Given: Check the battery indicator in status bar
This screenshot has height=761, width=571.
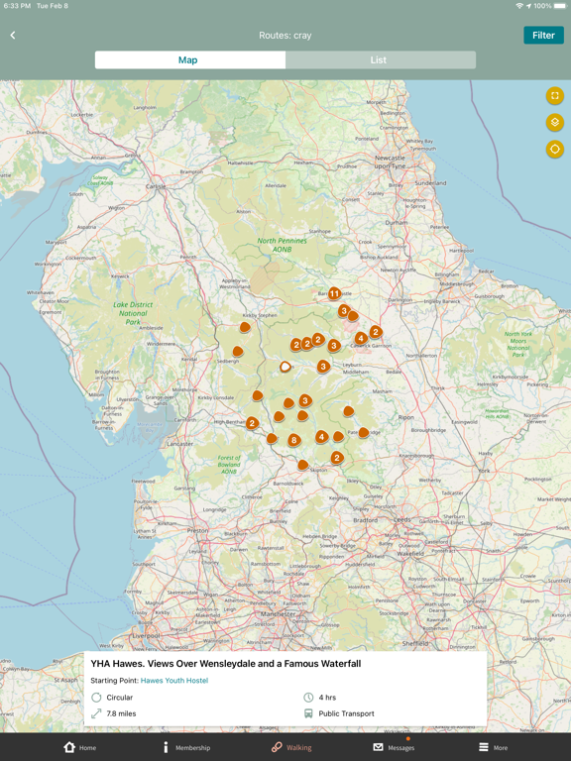Looking at the screenshot, I should pos(559,6).
